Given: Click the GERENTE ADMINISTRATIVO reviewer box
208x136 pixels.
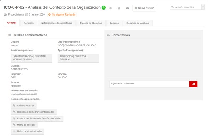Looking at the screenshot, I should tap(31, 58).
